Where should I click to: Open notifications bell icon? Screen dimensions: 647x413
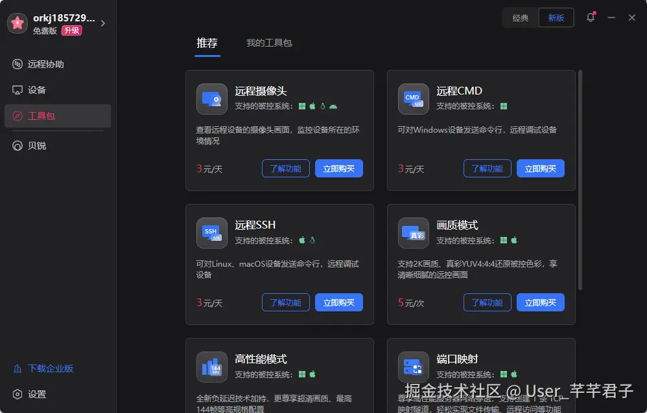591,17
